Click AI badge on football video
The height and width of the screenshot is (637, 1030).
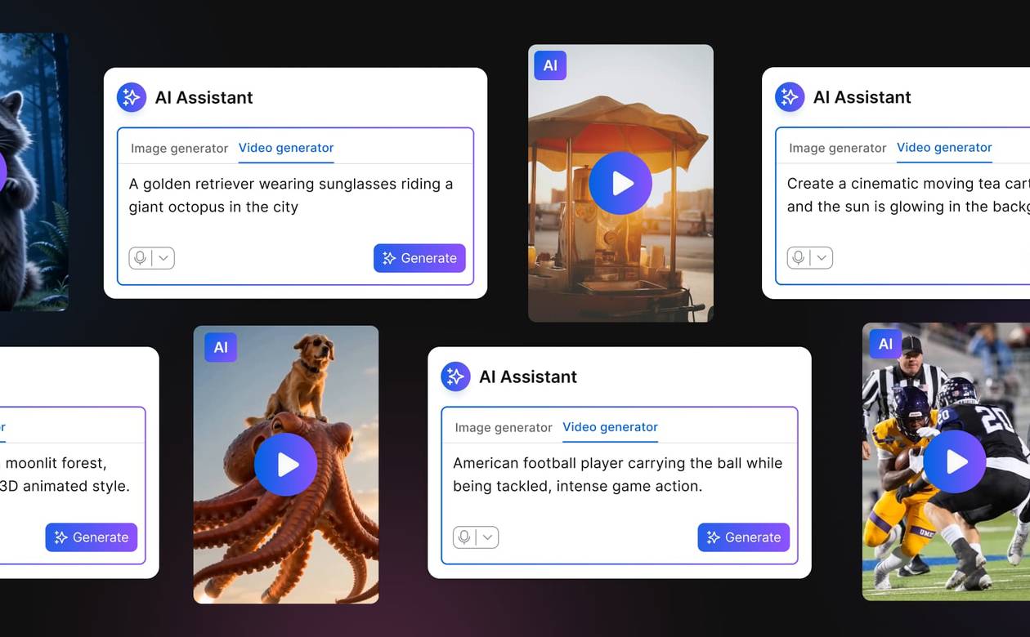[885, 344]
